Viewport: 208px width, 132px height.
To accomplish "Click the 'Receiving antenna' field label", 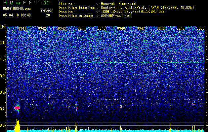I will 76,16.
